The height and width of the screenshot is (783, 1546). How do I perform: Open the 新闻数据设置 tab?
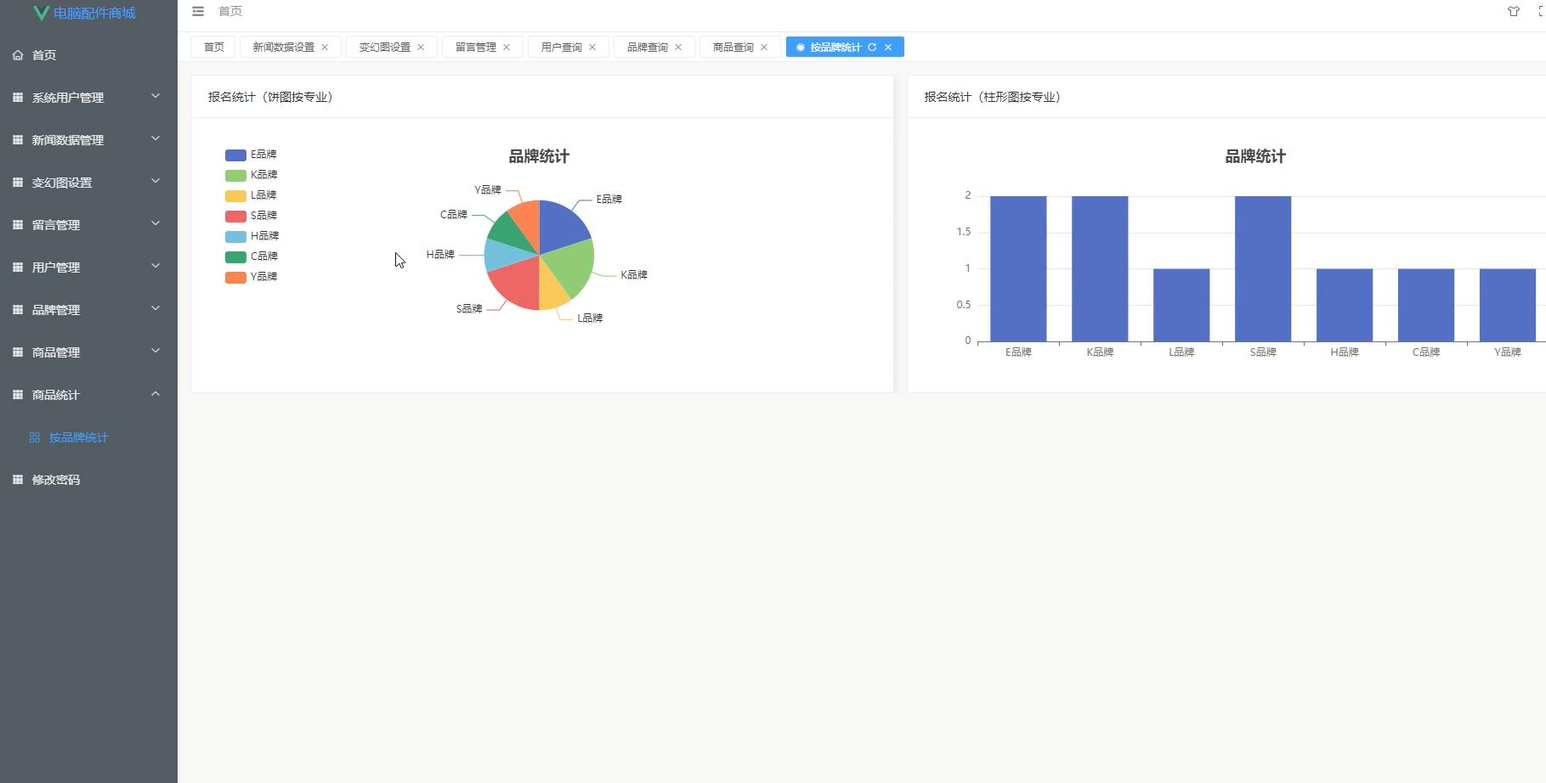[x=282, y=47]
